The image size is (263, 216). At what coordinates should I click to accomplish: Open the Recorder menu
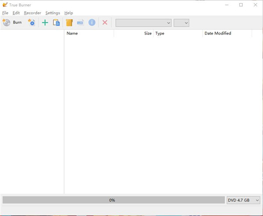(x=32, y=13)
